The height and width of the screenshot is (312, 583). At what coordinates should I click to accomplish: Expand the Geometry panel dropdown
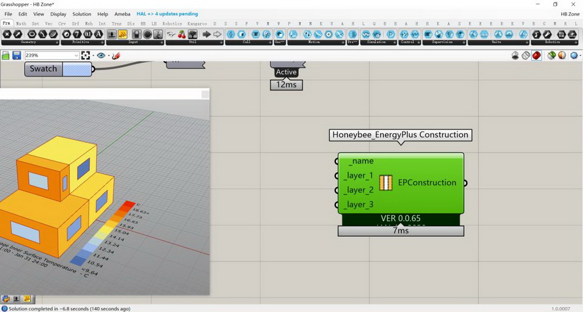(57, 42)
